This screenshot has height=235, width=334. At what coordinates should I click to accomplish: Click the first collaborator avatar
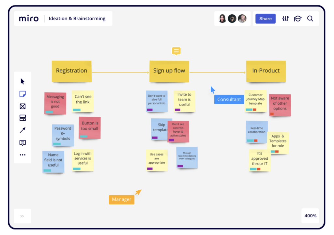point(222,19)
